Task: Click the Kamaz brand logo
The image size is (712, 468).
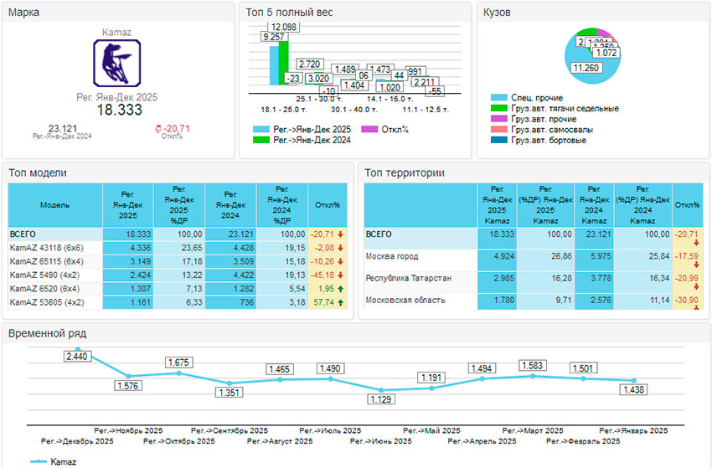Action: pos(116,64)
